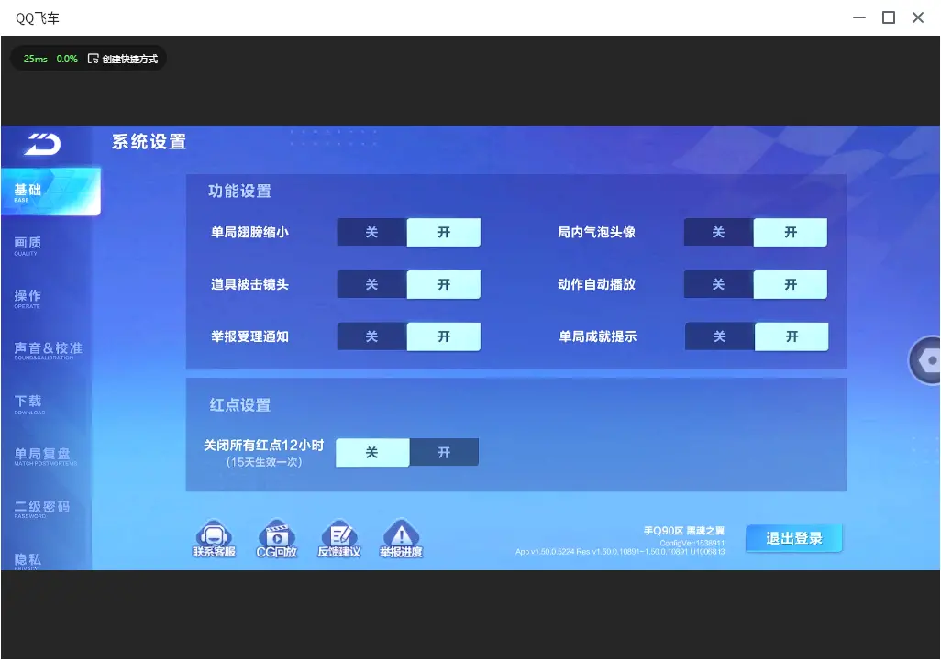Set 关闭所有红点12小时 to 关

pyautogui.click(x=372, y=453)
